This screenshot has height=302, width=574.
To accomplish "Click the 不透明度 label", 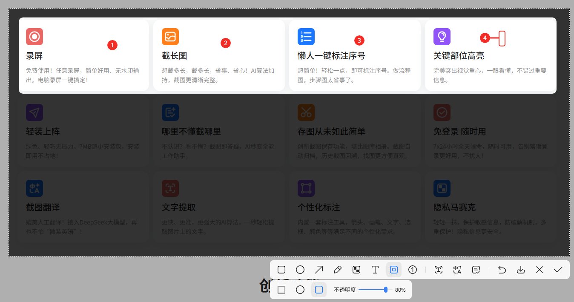I will tap(344, 290).
